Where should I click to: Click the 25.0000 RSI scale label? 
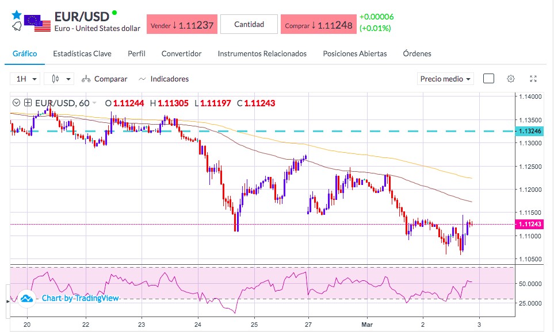530,303
